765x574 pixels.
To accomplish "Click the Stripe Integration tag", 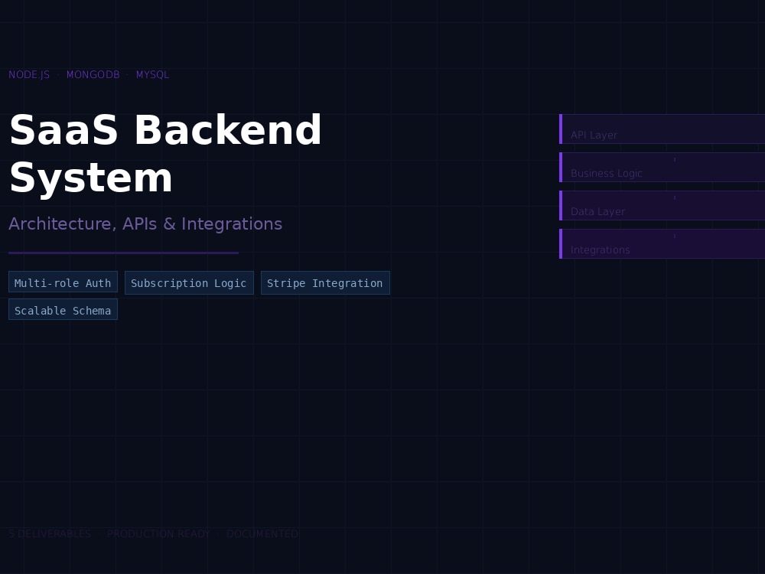I will 325,282.
